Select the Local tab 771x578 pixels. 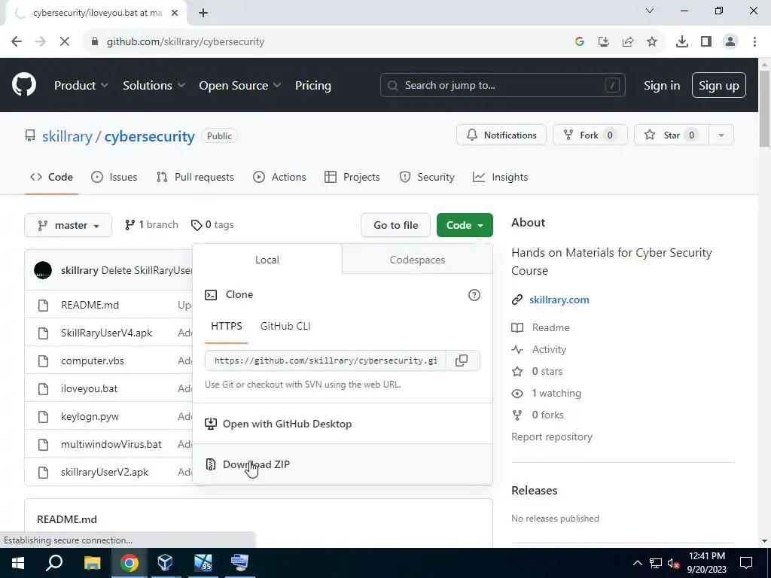tap(267, 260)
